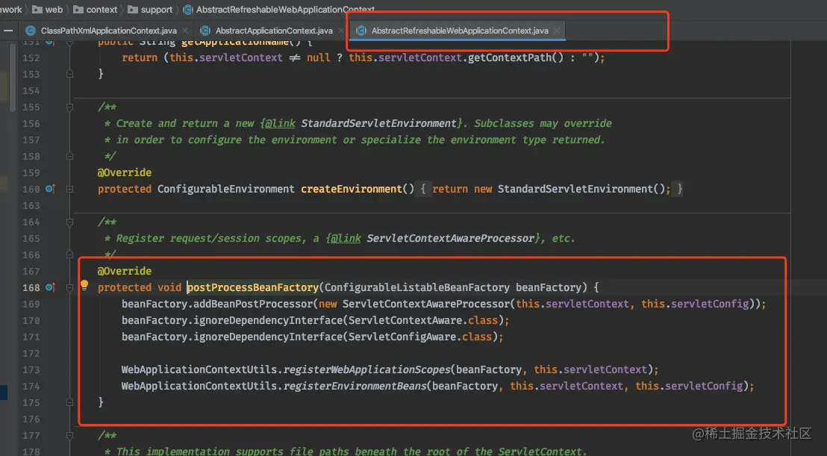Click the context folder icon in breadcrumbs

78,10
